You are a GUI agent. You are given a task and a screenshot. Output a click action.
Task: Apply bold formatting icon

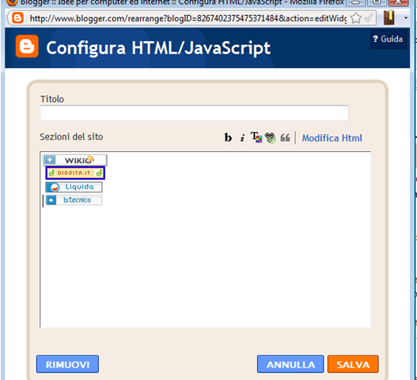tap(228, 138)
